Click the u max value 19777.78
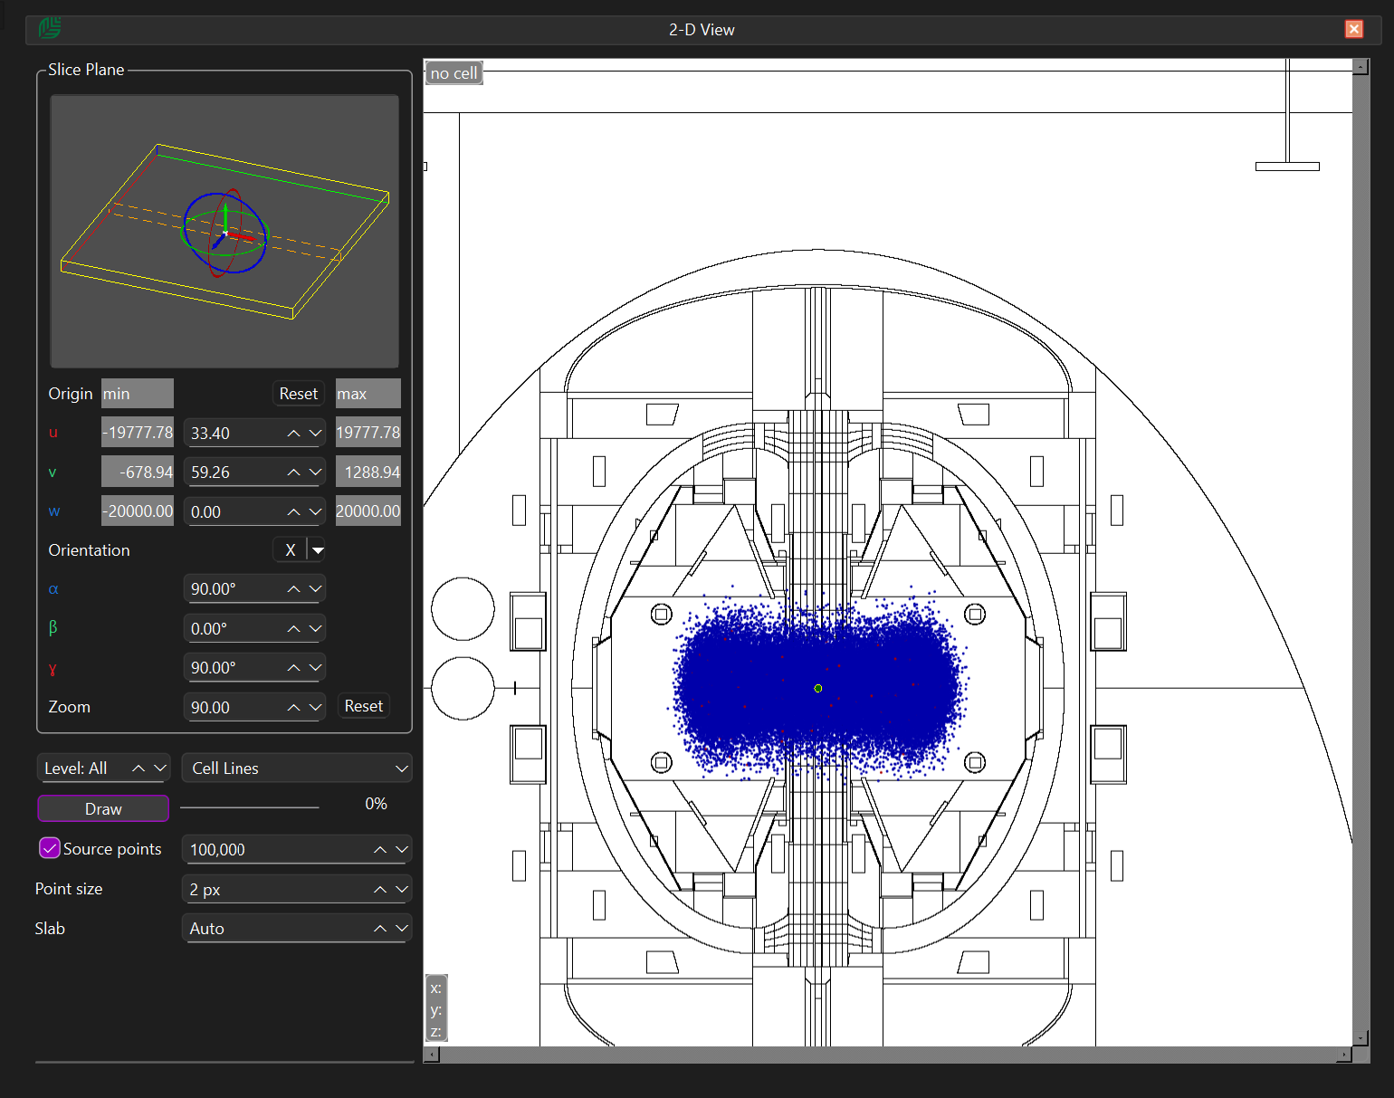The image size is (1394, 1098). coord(368,433)
